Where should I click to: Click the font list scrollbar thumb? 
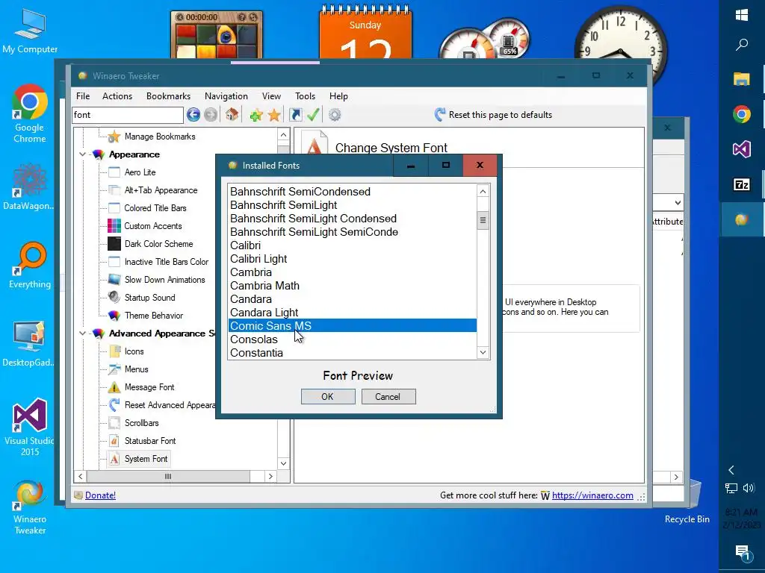[483, 220]
